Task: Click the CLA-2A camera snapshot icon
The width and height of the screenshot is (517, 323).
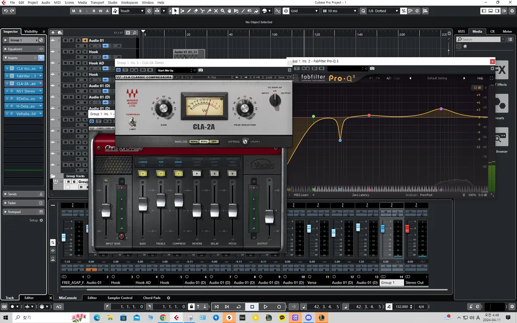Action: pos(201,70)
